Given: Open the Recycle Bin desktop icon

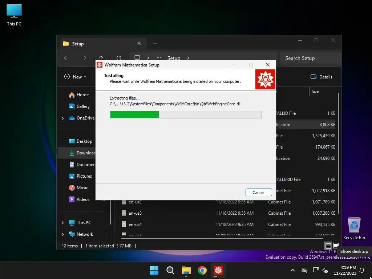Looking at the screenshot, I should tap(354, 229).
